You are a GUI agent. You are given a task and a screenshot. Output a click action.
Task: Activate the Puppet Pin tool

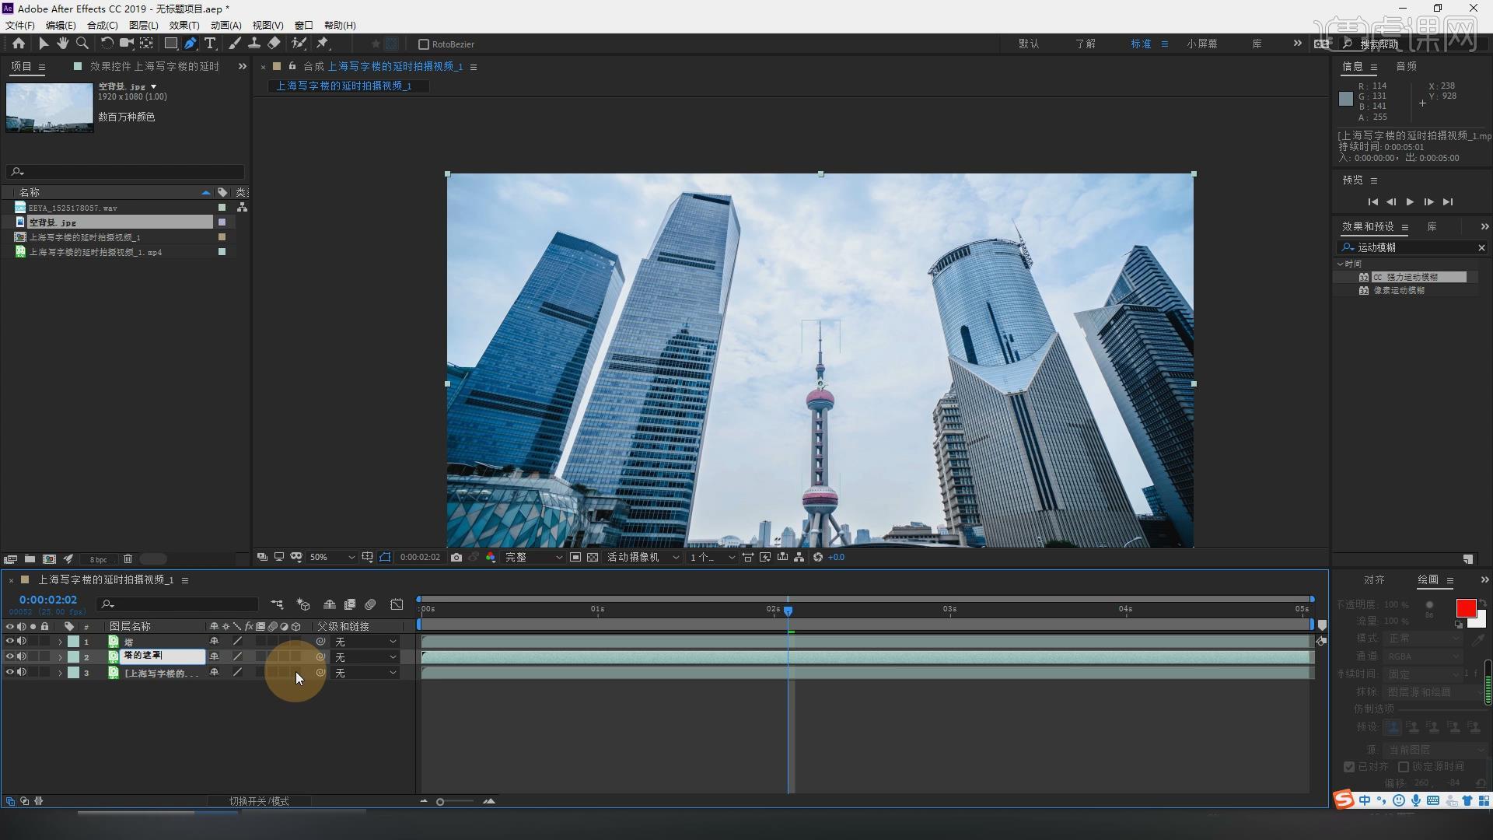point(323,44)
